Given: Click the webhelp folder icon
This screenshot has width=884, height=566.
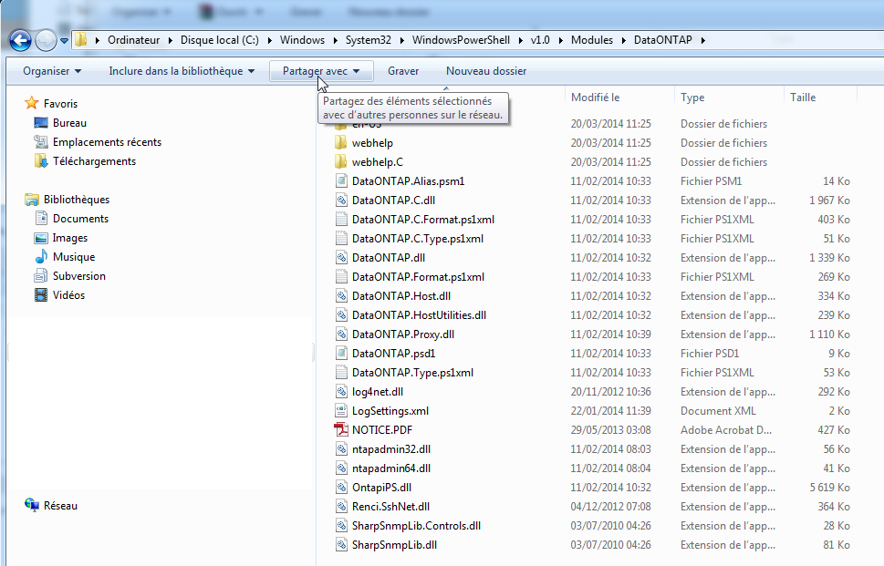Looking at the screenshot, I should coord(340,142).
